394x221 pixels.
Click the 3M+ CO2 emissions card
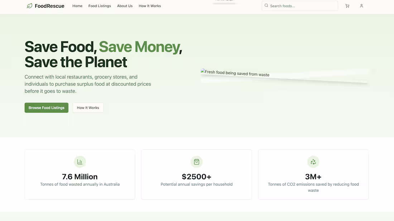click(313, 174)
